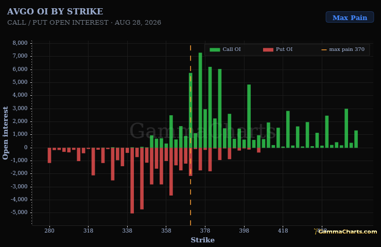
Task: Click the 2,000 open interest tick label
Action: coord(20,121)
